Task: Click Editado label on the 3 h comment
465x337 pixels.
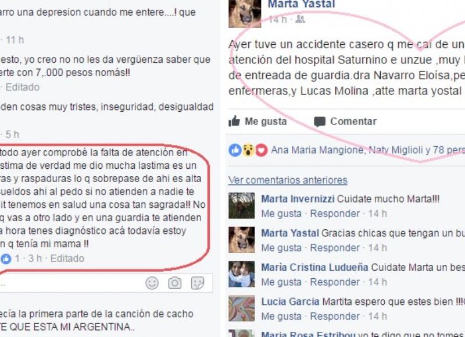Action: click(67, 258)
